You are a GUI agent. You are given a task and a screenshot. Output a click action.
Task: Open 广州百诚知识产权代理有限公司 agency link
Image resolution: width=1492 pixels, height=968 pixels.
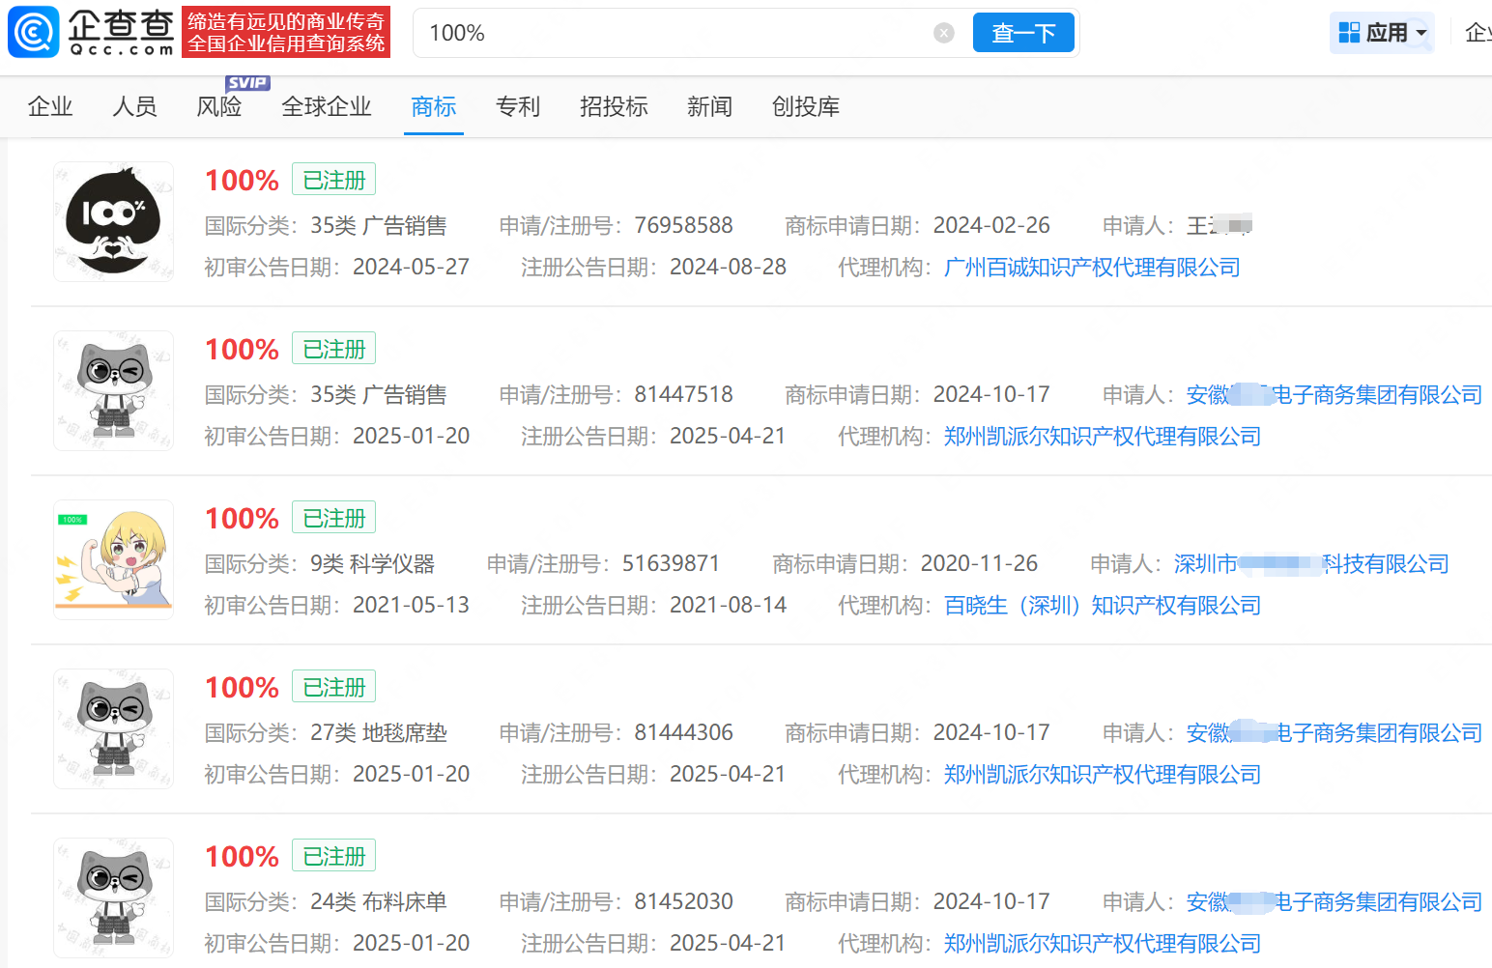click(1092, 267)
